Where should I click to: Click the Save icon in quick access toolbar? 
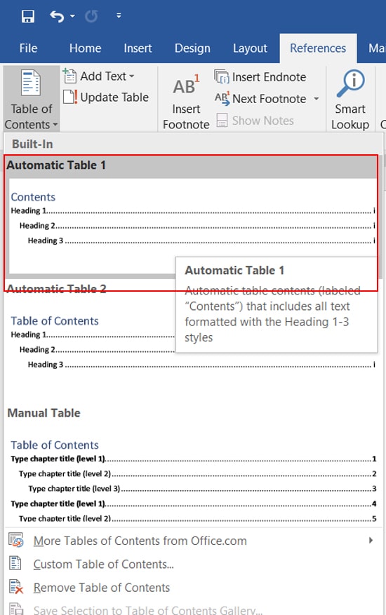click(28, 16)
